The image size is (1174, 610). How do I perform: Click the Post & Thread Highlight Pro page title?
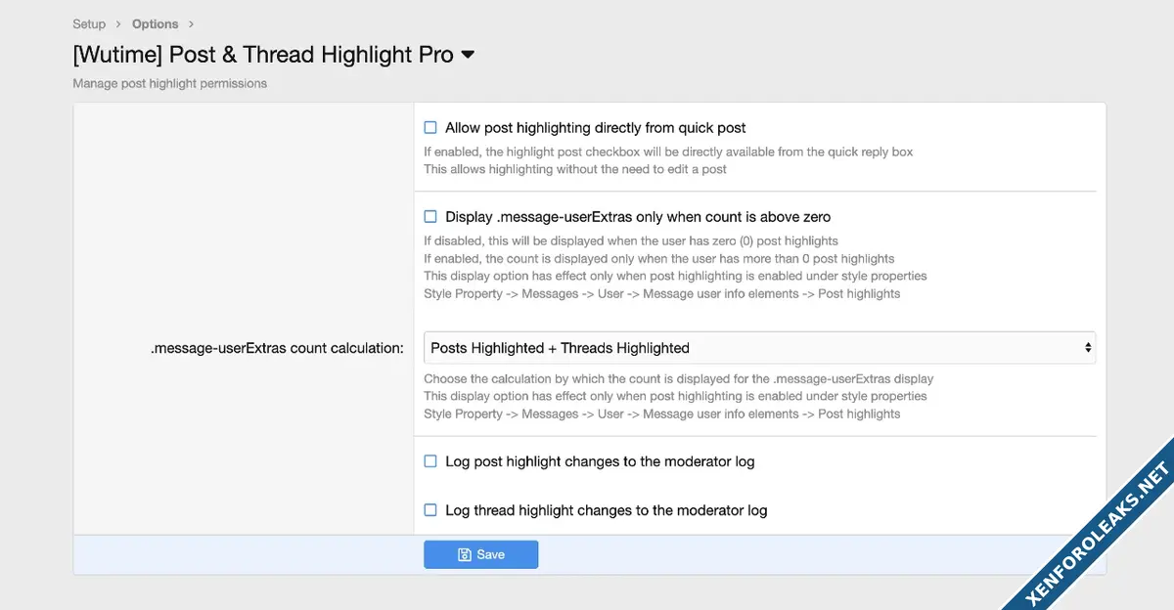(x=262, y=55)
